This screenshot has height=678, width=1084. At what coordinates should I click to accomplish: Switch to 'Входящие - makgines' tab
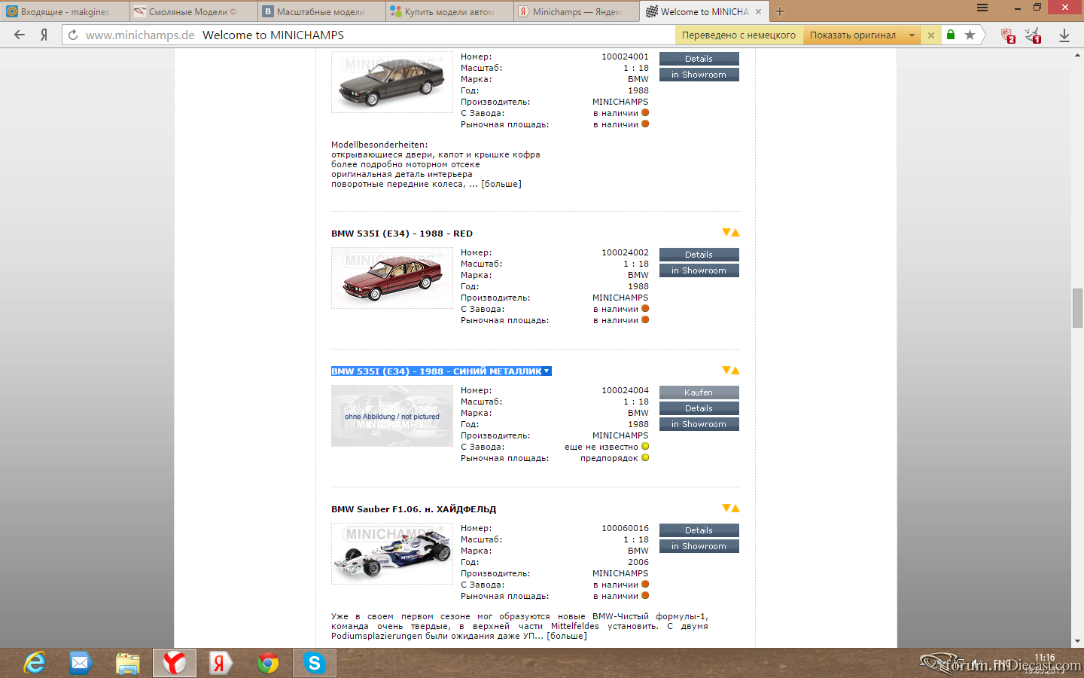tap(64, 11)
